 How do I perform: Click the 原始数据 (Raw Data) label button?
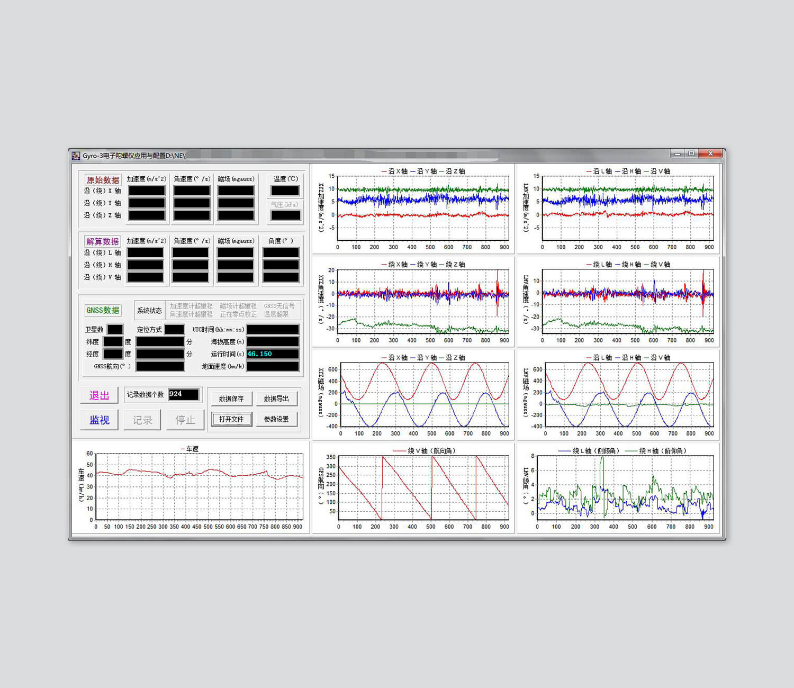103,180
